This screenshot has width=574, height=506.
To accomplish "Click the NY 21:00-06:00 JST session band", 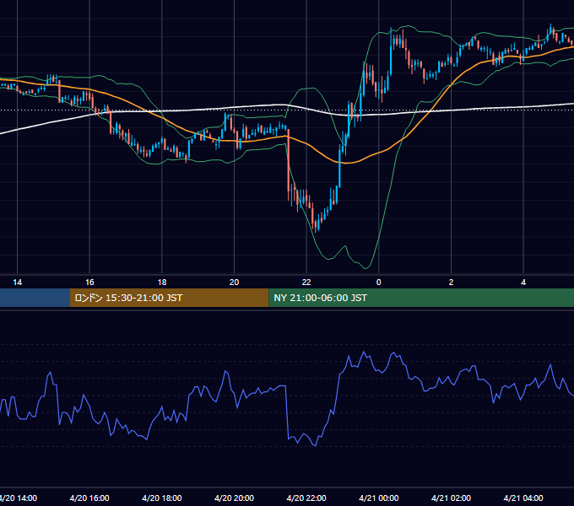I will point(421,298).
